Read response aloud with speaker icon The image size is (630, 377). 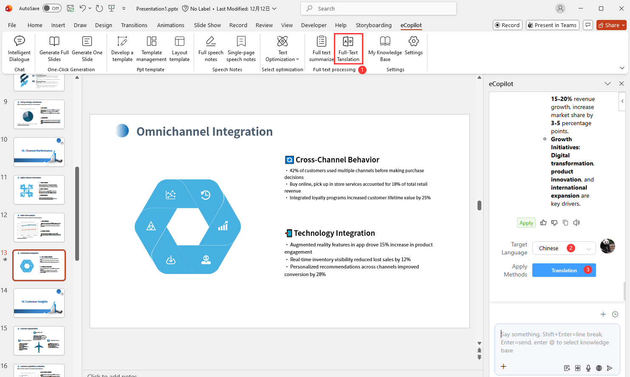point(576,223)
